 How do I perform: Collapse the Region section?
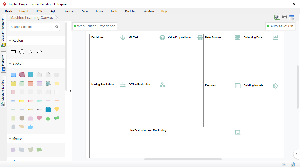pyautogui.click(x=10, y=40)
